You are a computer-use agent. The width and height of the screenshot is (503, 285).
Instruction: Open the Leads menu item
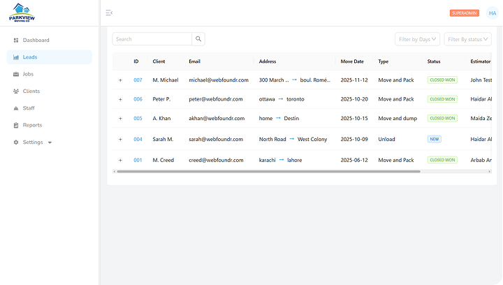pyautogui.click(x=30, y=57)
